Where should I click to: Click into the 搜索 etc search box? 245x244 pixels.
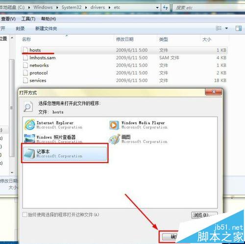tap(209, 8)
